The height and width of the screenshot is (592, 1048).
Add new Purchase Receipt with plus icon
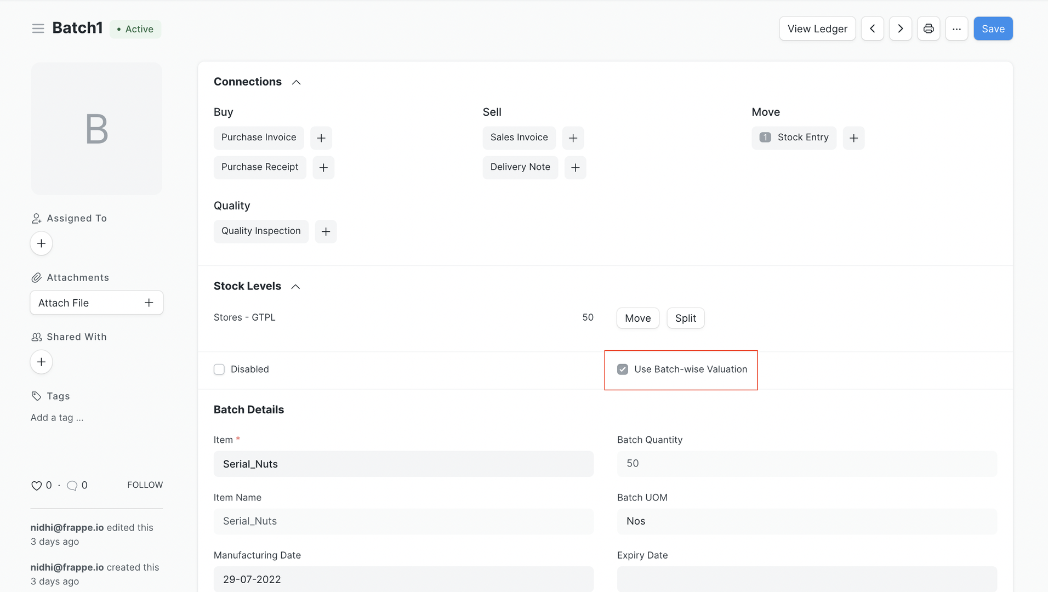point(323,167)
